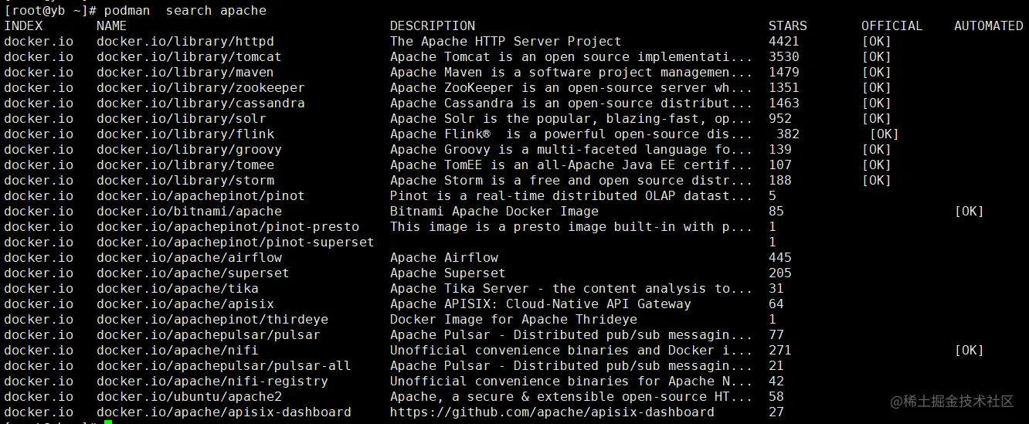
Task: Click the docker.io/library/zookeeper entry
Action: pos(200,88)
